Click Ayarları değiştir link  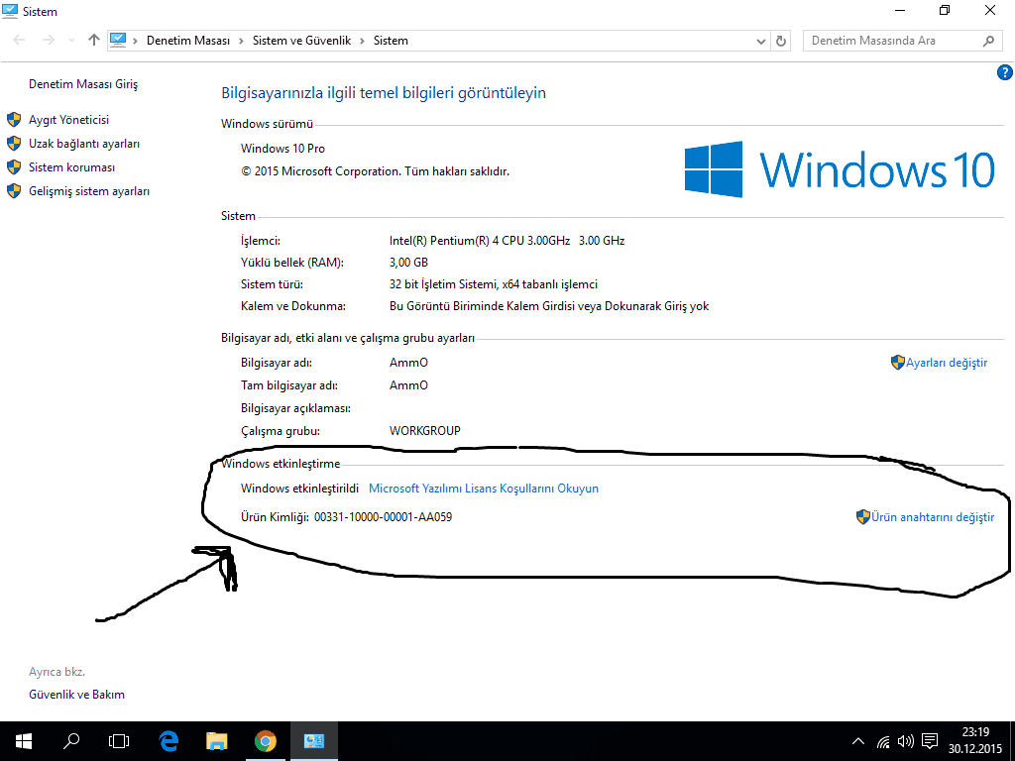pyautogui.click(x=947, y=363)
